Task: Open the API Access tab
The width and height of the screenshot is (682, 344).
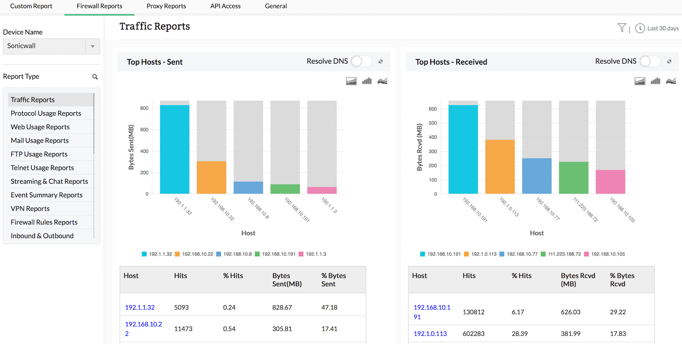Action: 225,6
